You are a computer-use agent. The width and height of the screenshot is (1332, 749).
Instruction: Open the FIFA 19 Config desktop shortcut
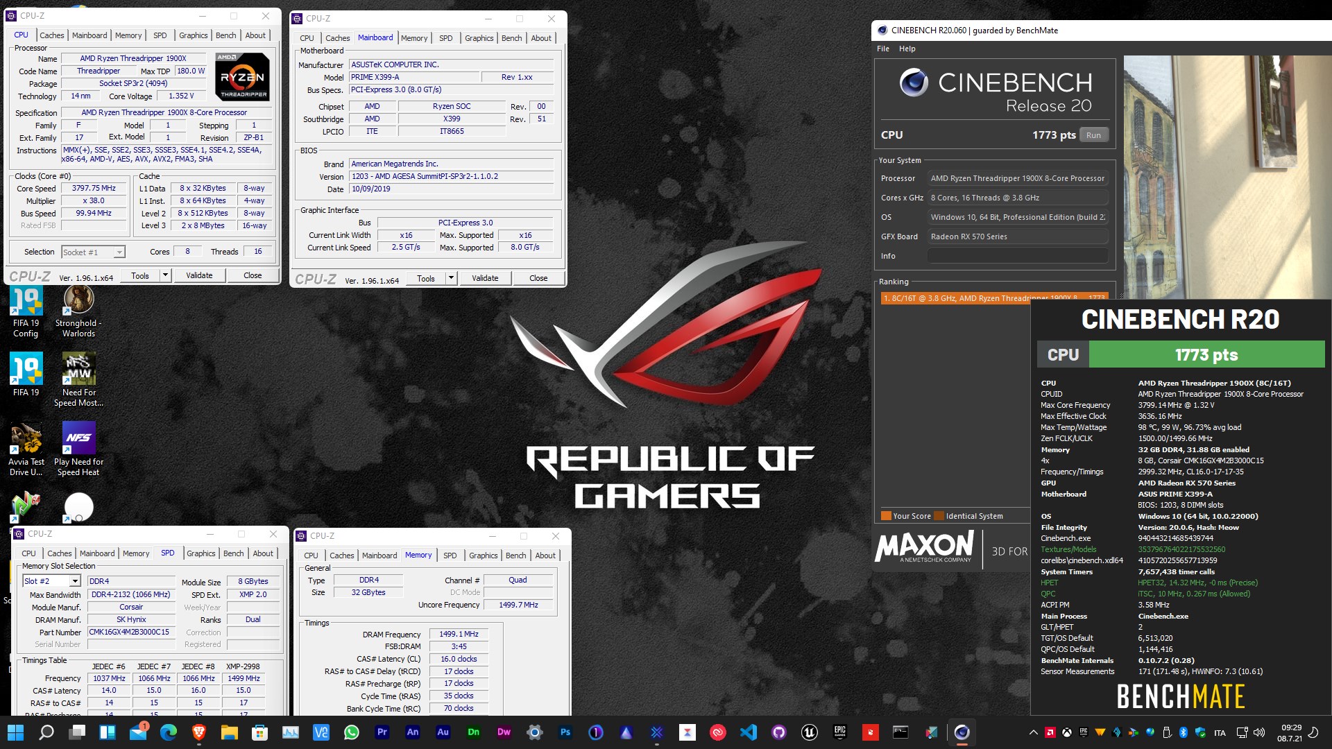tap(26, 312)
